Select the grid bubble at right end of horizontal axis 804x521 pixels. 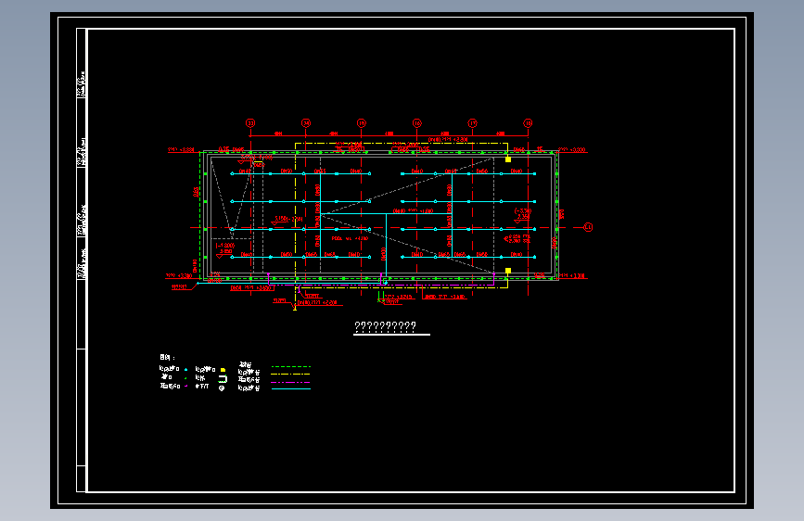(x=588, y=227)
